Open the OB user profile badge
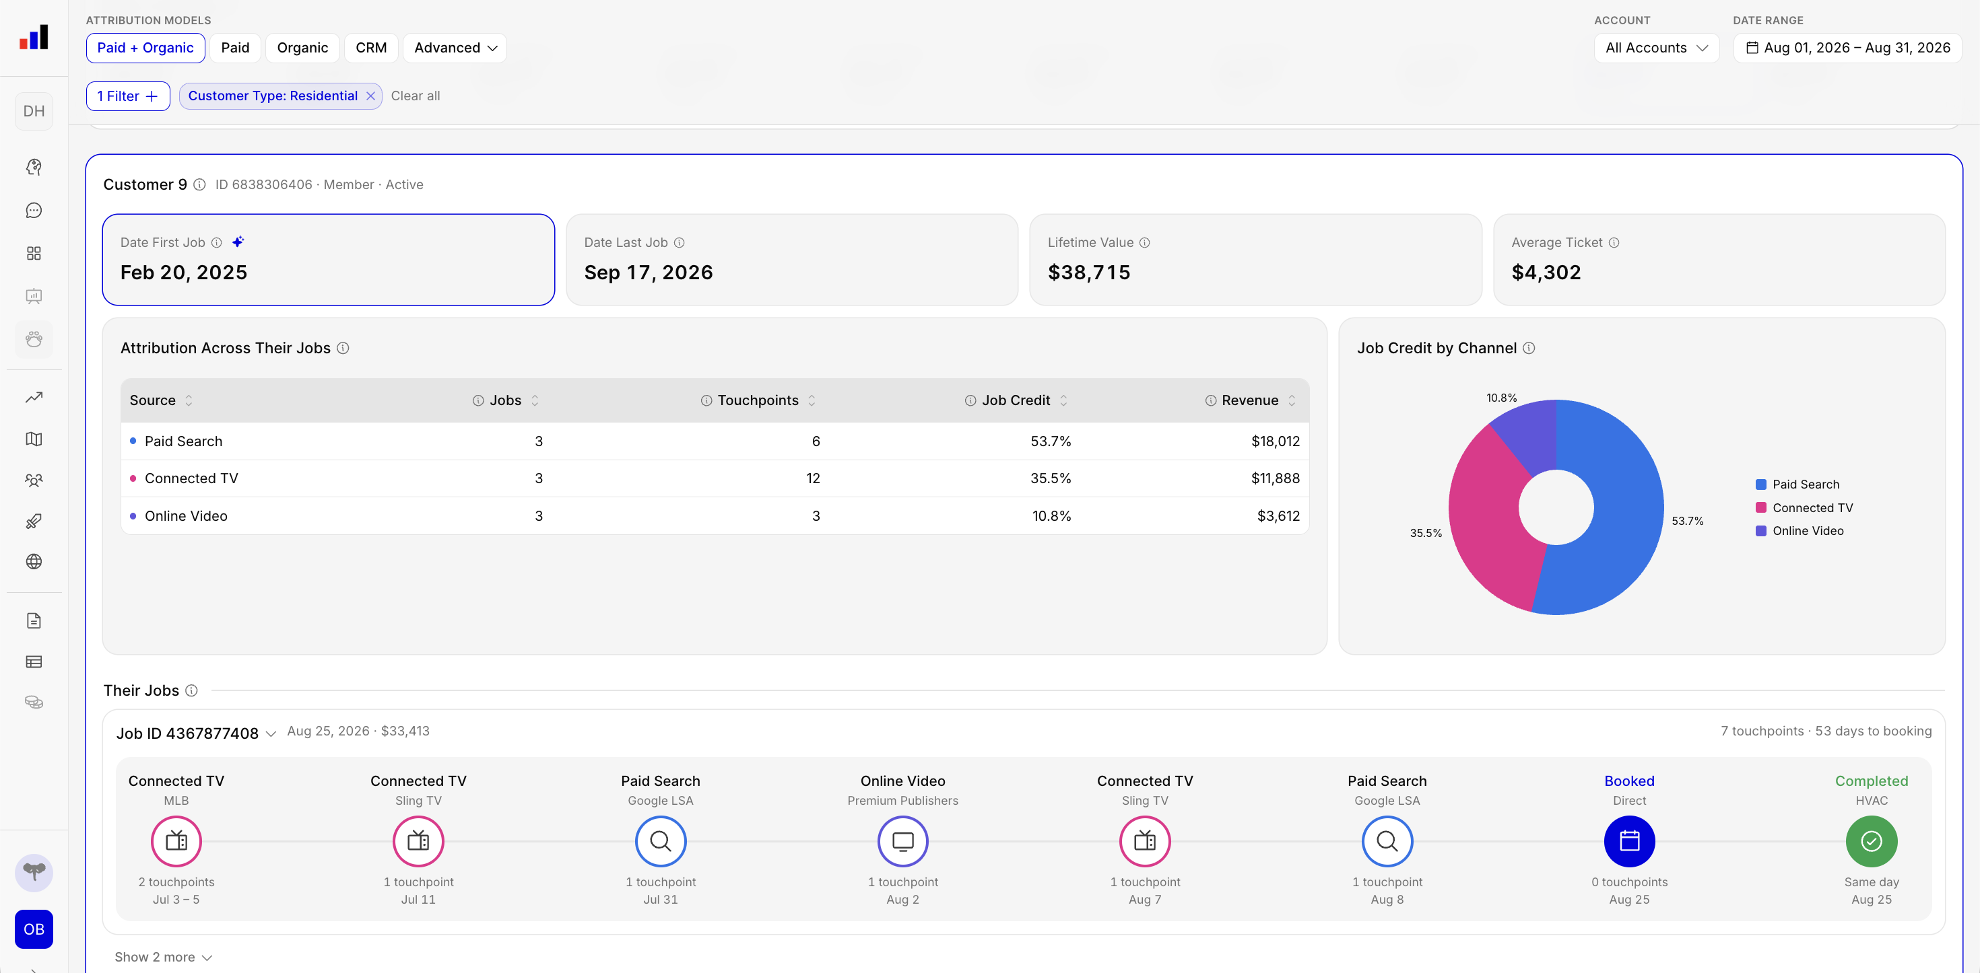1980x973 pixels. (x=34, y=929)
